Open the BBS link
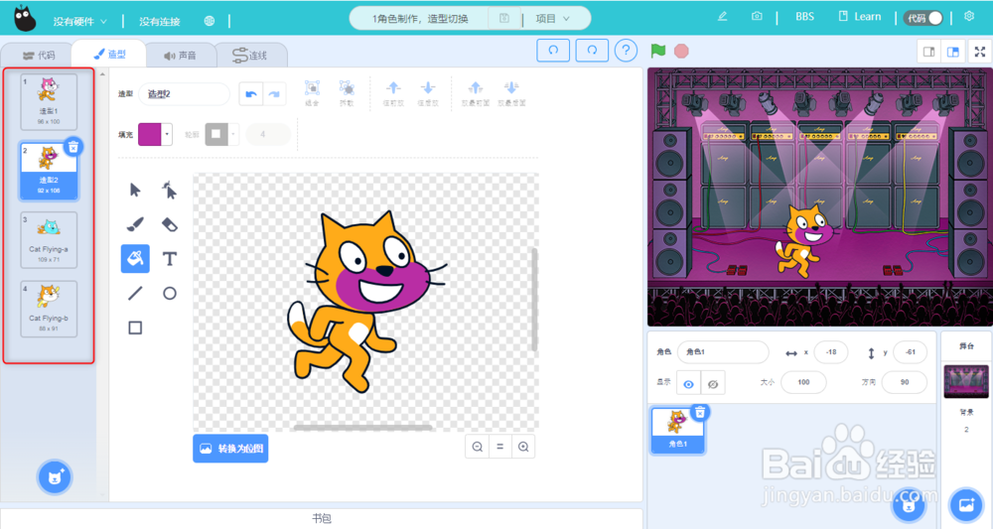This screenshot has height=529, width=993. 805,17
